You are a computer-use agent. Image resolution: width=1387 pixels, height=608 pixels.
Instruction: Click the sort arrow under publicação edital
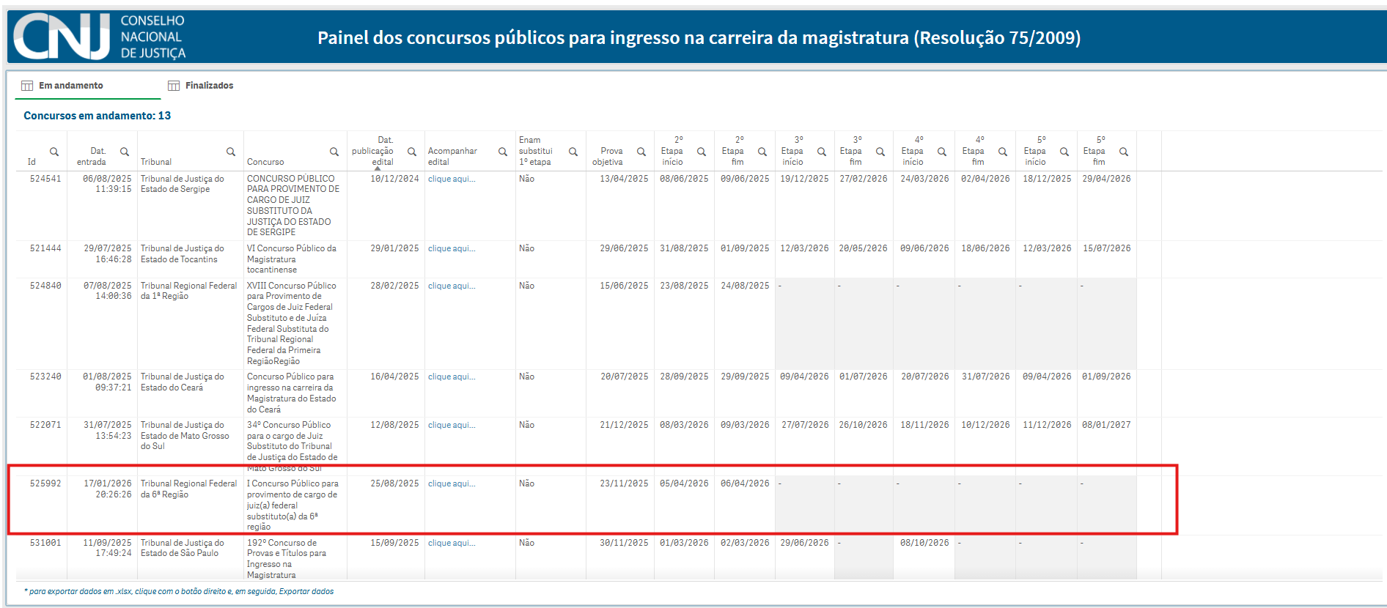pyautogui.click(x=378, y=168)
